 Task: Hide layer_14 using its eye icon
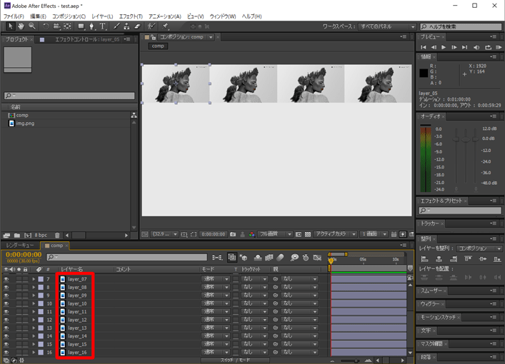tap(6, 336)
